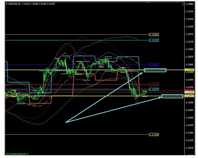Select the 1.11329 yellow price label

(x=154, y=134)
